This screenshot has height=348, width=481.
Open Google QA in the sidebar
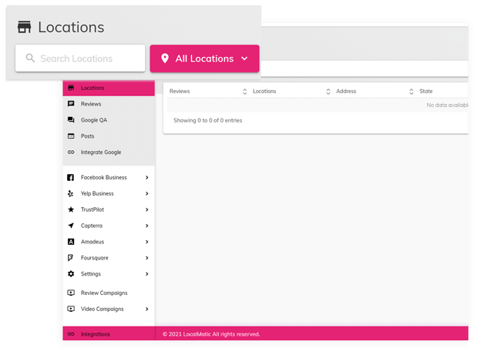109,120
